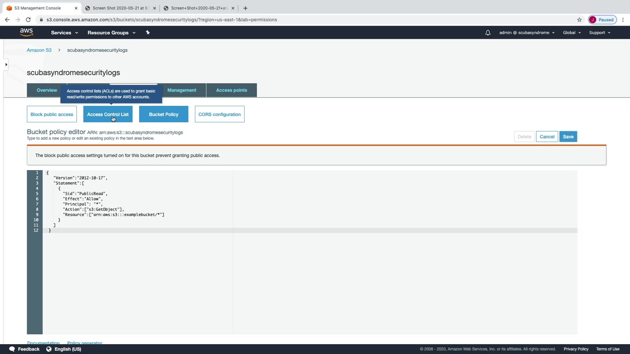Screen dimensions: 630x354
Task: Click the scubasyndromesecuritylogs breadcrumb text
Action: click(97, 50)
